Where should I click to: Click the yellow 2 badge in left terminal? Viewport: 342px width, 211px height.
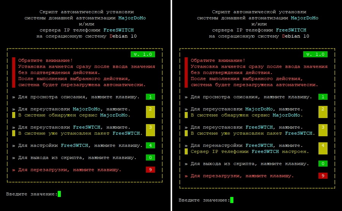pos(150,112)
